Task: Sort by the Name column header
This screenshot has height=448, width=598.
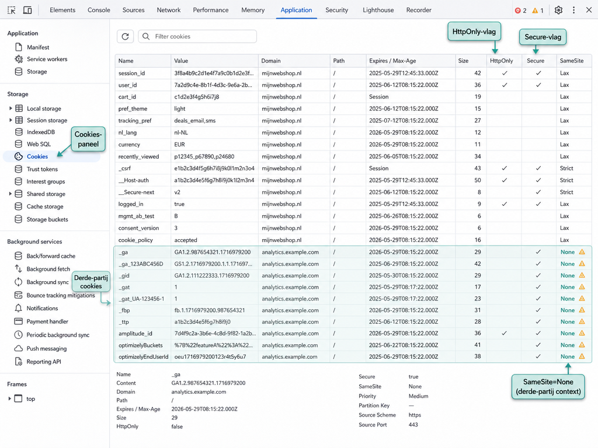Action: 143,61
